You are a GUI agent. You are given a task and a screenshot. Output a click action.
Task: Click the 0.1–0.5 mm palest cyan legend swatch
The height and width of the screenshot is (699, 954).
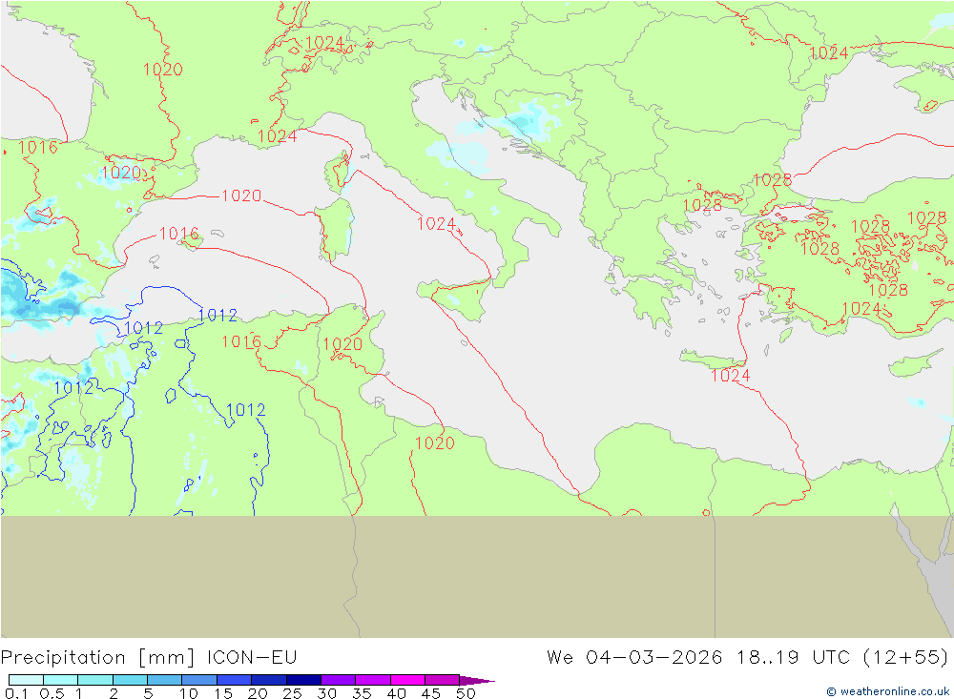pos(26,680)
